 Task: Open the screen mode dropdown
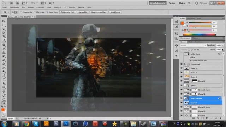pos(51,3)
